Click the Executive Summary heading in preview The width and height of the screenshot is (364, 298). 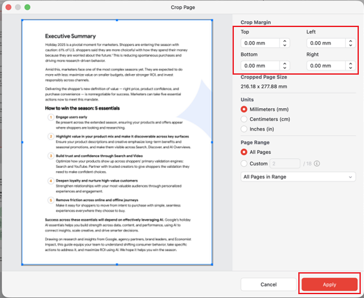70,36
